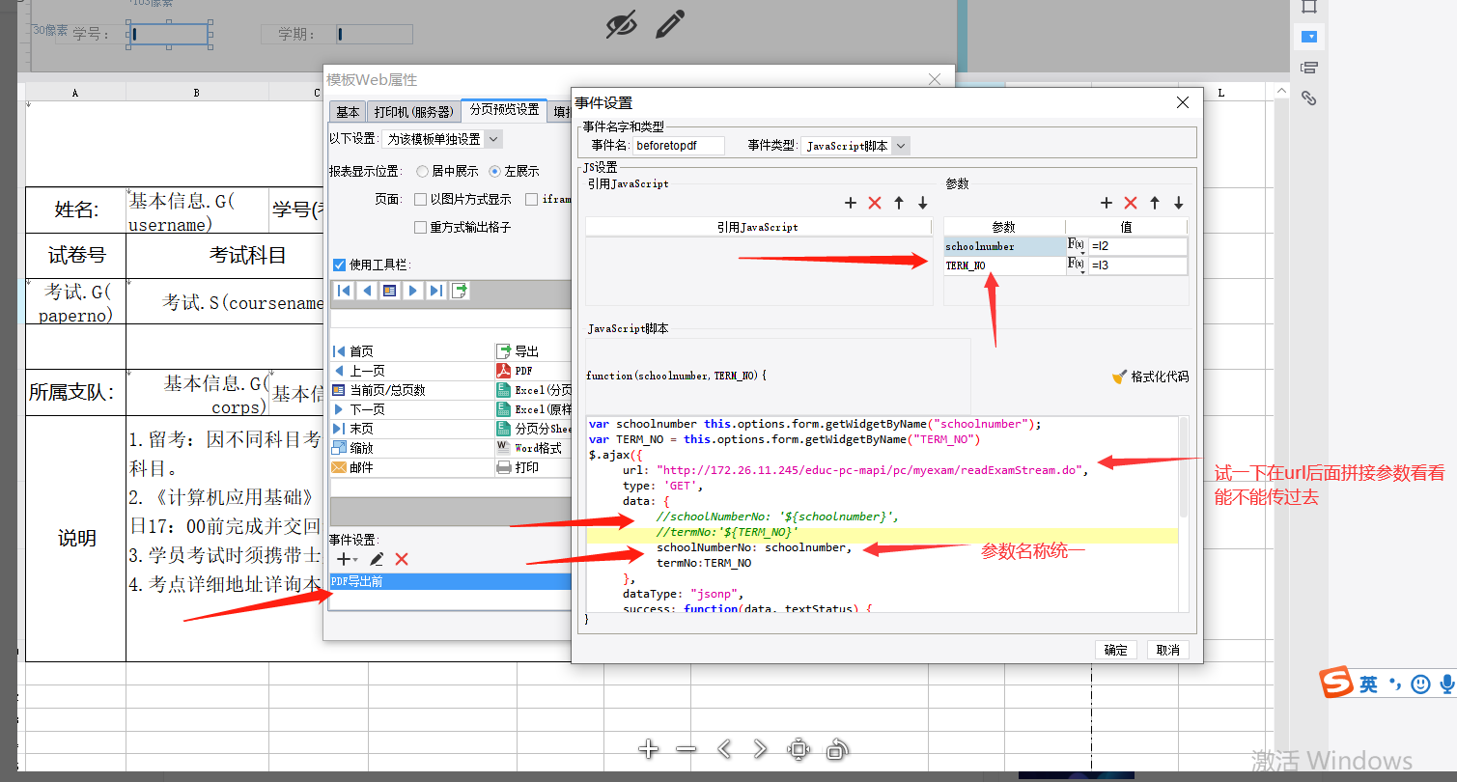
Task: Click the fit-to-screen icon in the bottom bar
Action: pos(799,749)
